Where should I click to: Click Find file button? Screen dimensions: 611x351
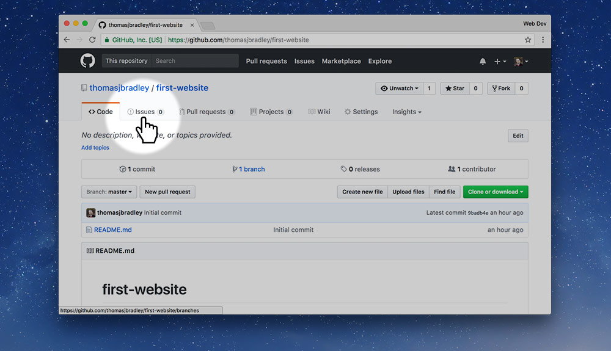pyautogui.click(x=445, y=192)
